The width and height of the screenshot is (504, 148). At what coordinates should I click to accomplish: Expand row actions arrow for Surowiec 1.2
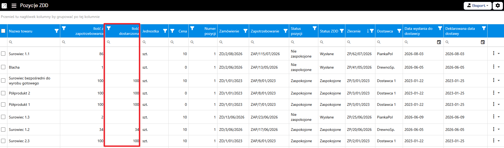tap(499, 129)
